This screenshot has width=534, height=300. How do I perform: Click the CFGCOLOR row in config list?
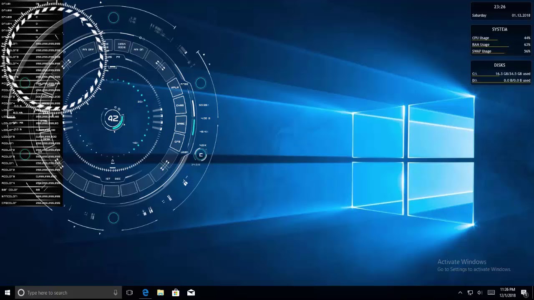[31, 203]
